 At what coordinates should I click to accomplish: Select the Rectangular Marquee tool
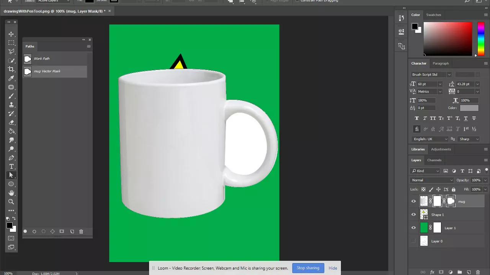pos(11,43)
